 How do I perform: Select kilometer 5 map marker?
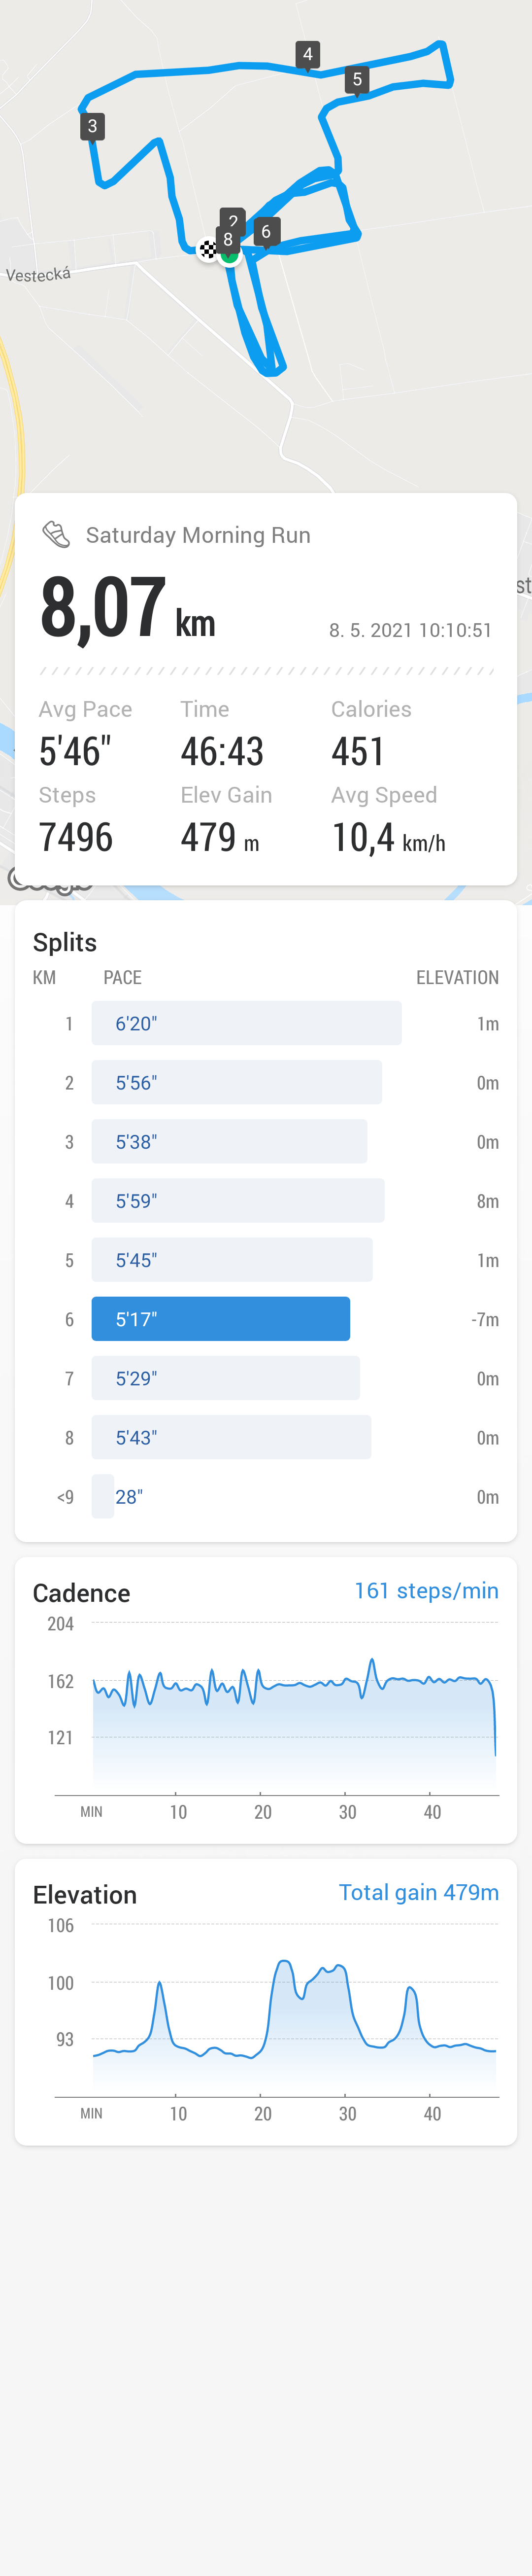tap(357, 80)
